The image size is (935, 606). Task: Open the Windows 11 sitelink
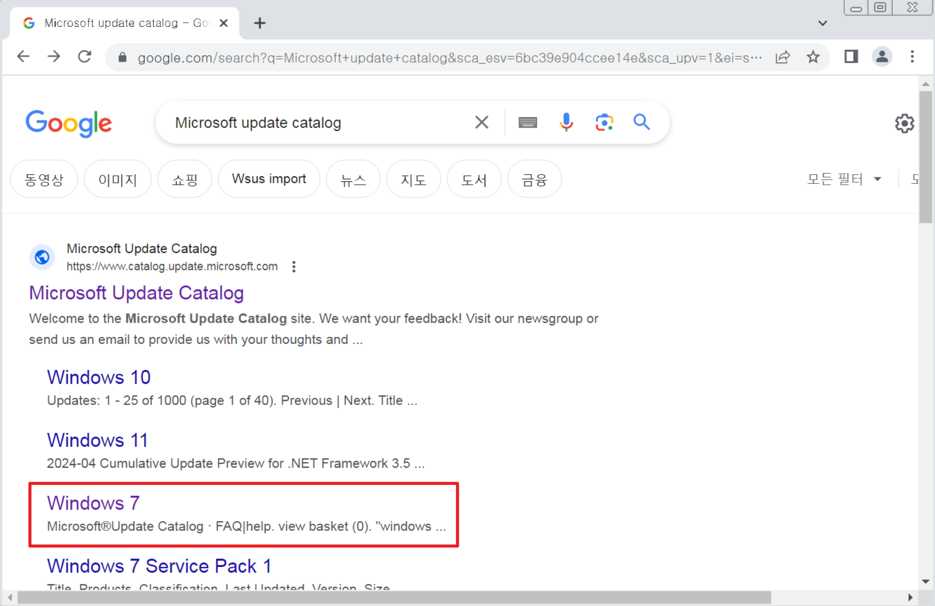tap(98, 440)
